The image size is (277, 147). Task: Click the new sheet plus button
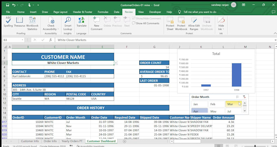125,141
